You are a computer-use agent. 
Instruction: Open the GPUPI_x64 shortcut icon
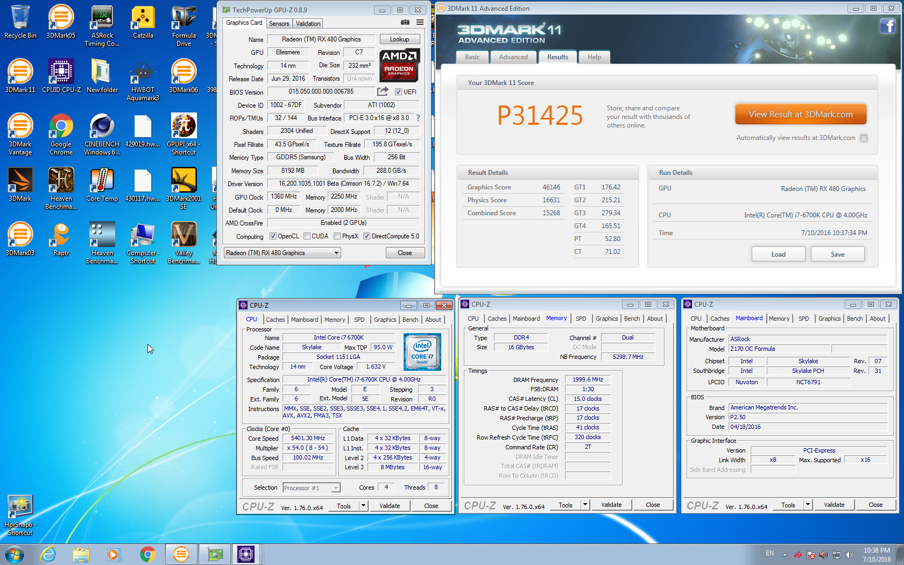click(x=184, y=134)
